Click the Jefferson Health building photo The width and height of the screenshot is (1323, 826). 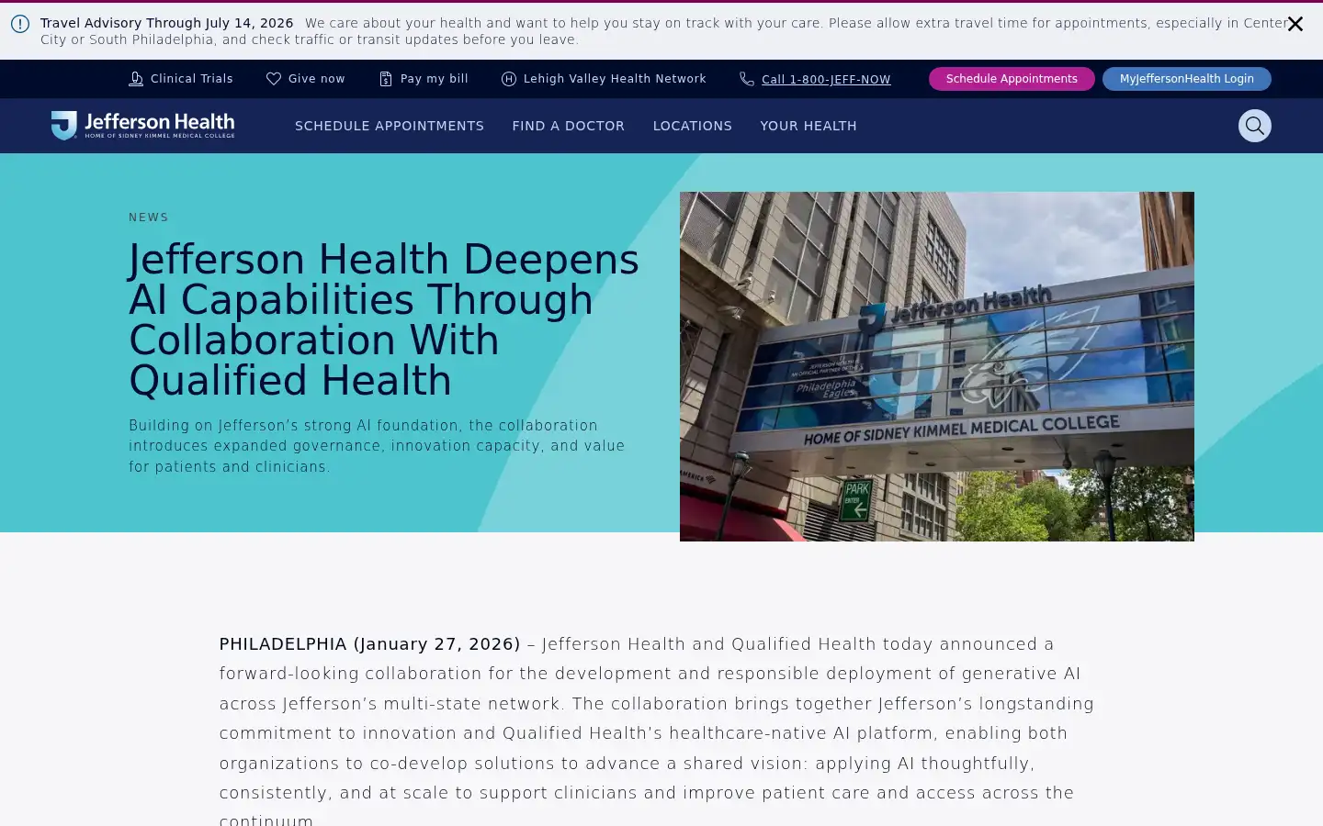937,366
